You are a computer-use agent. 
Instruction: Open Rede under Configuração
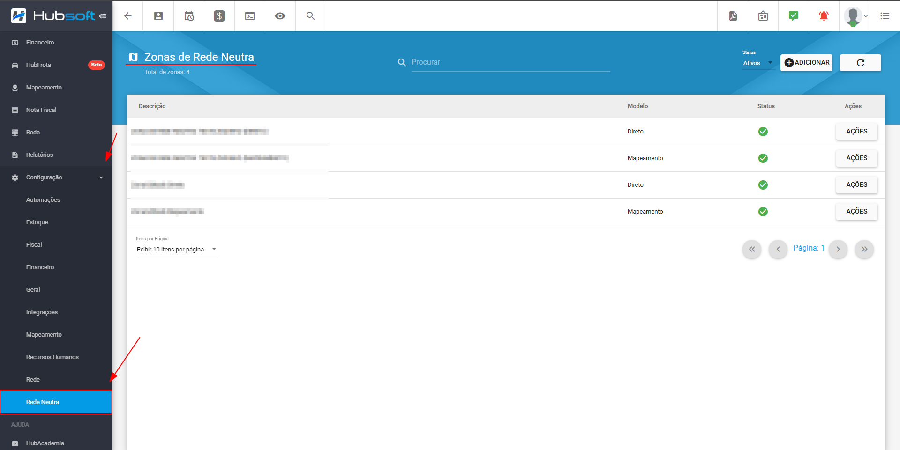[x=56, y=380]
